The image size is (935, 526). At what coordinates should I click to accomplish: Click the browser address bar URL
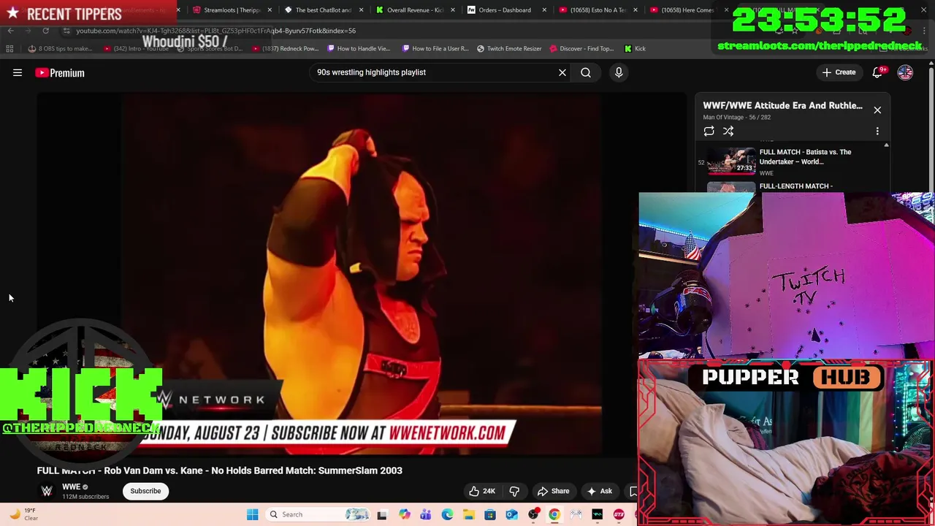tap(216, 31)
